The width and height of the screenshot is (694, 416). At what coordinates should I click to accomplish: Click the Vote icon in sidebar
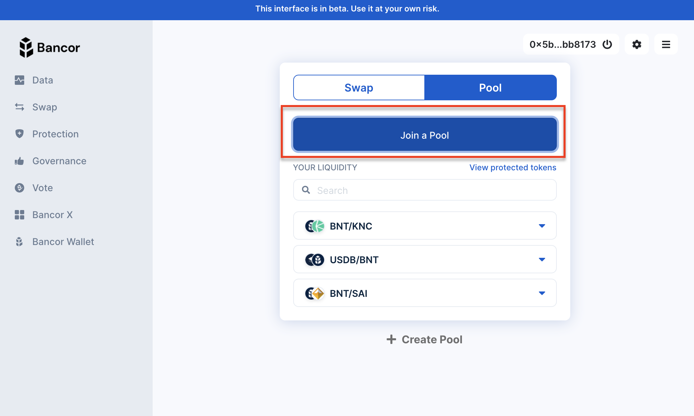click(x=20, y=188)
